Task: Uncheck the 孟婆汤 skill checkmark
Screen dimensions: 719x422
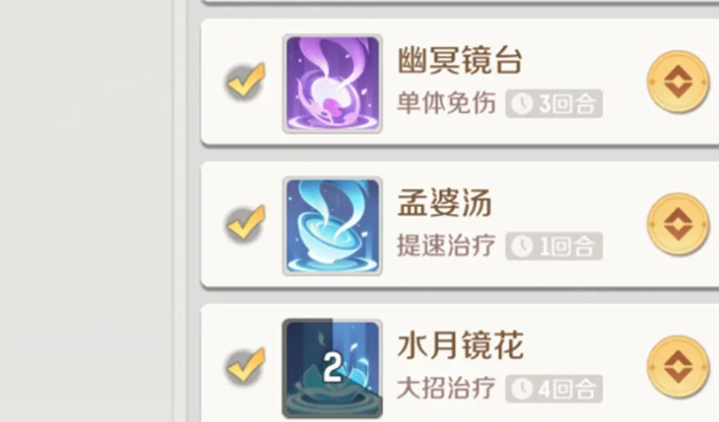Action: coord(246,224)
